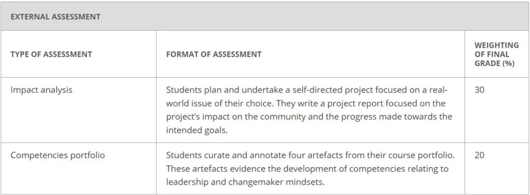Select the Type of Assessment column header

52,54
